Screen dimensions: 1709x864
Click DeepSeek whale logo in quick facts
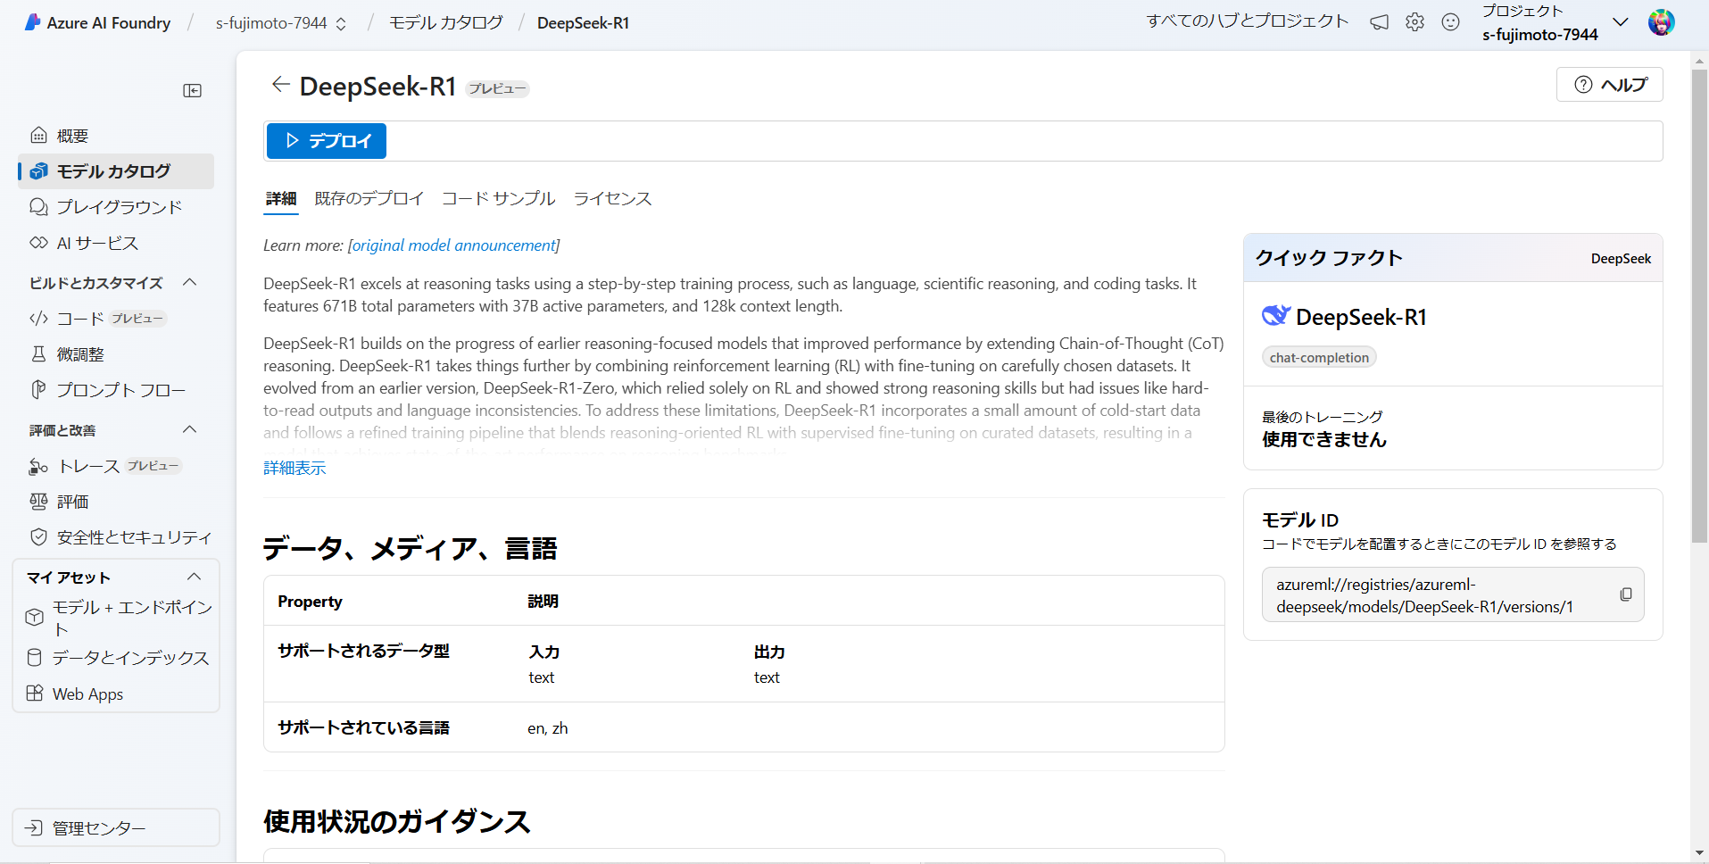click(x=1275, y=316)
